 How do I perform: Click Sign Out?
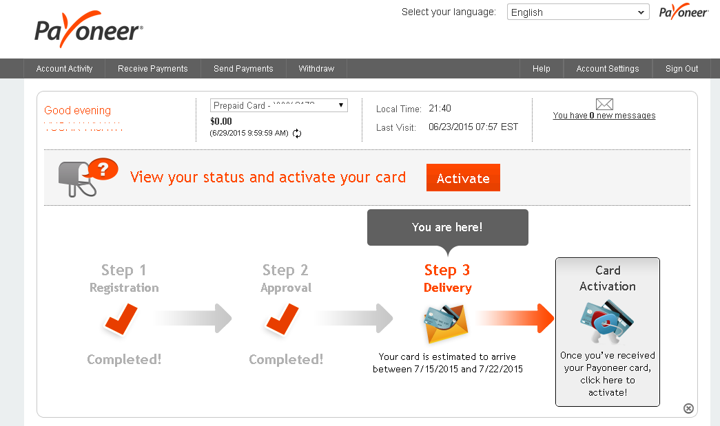682,68
